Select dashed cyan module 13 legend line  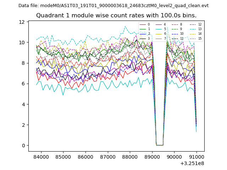192,29
